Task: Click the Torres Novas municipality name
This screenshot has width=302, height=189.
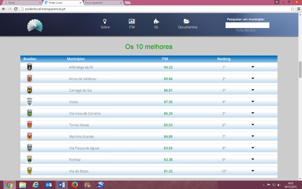Action: pyautogui.click(x=79, y=125)
